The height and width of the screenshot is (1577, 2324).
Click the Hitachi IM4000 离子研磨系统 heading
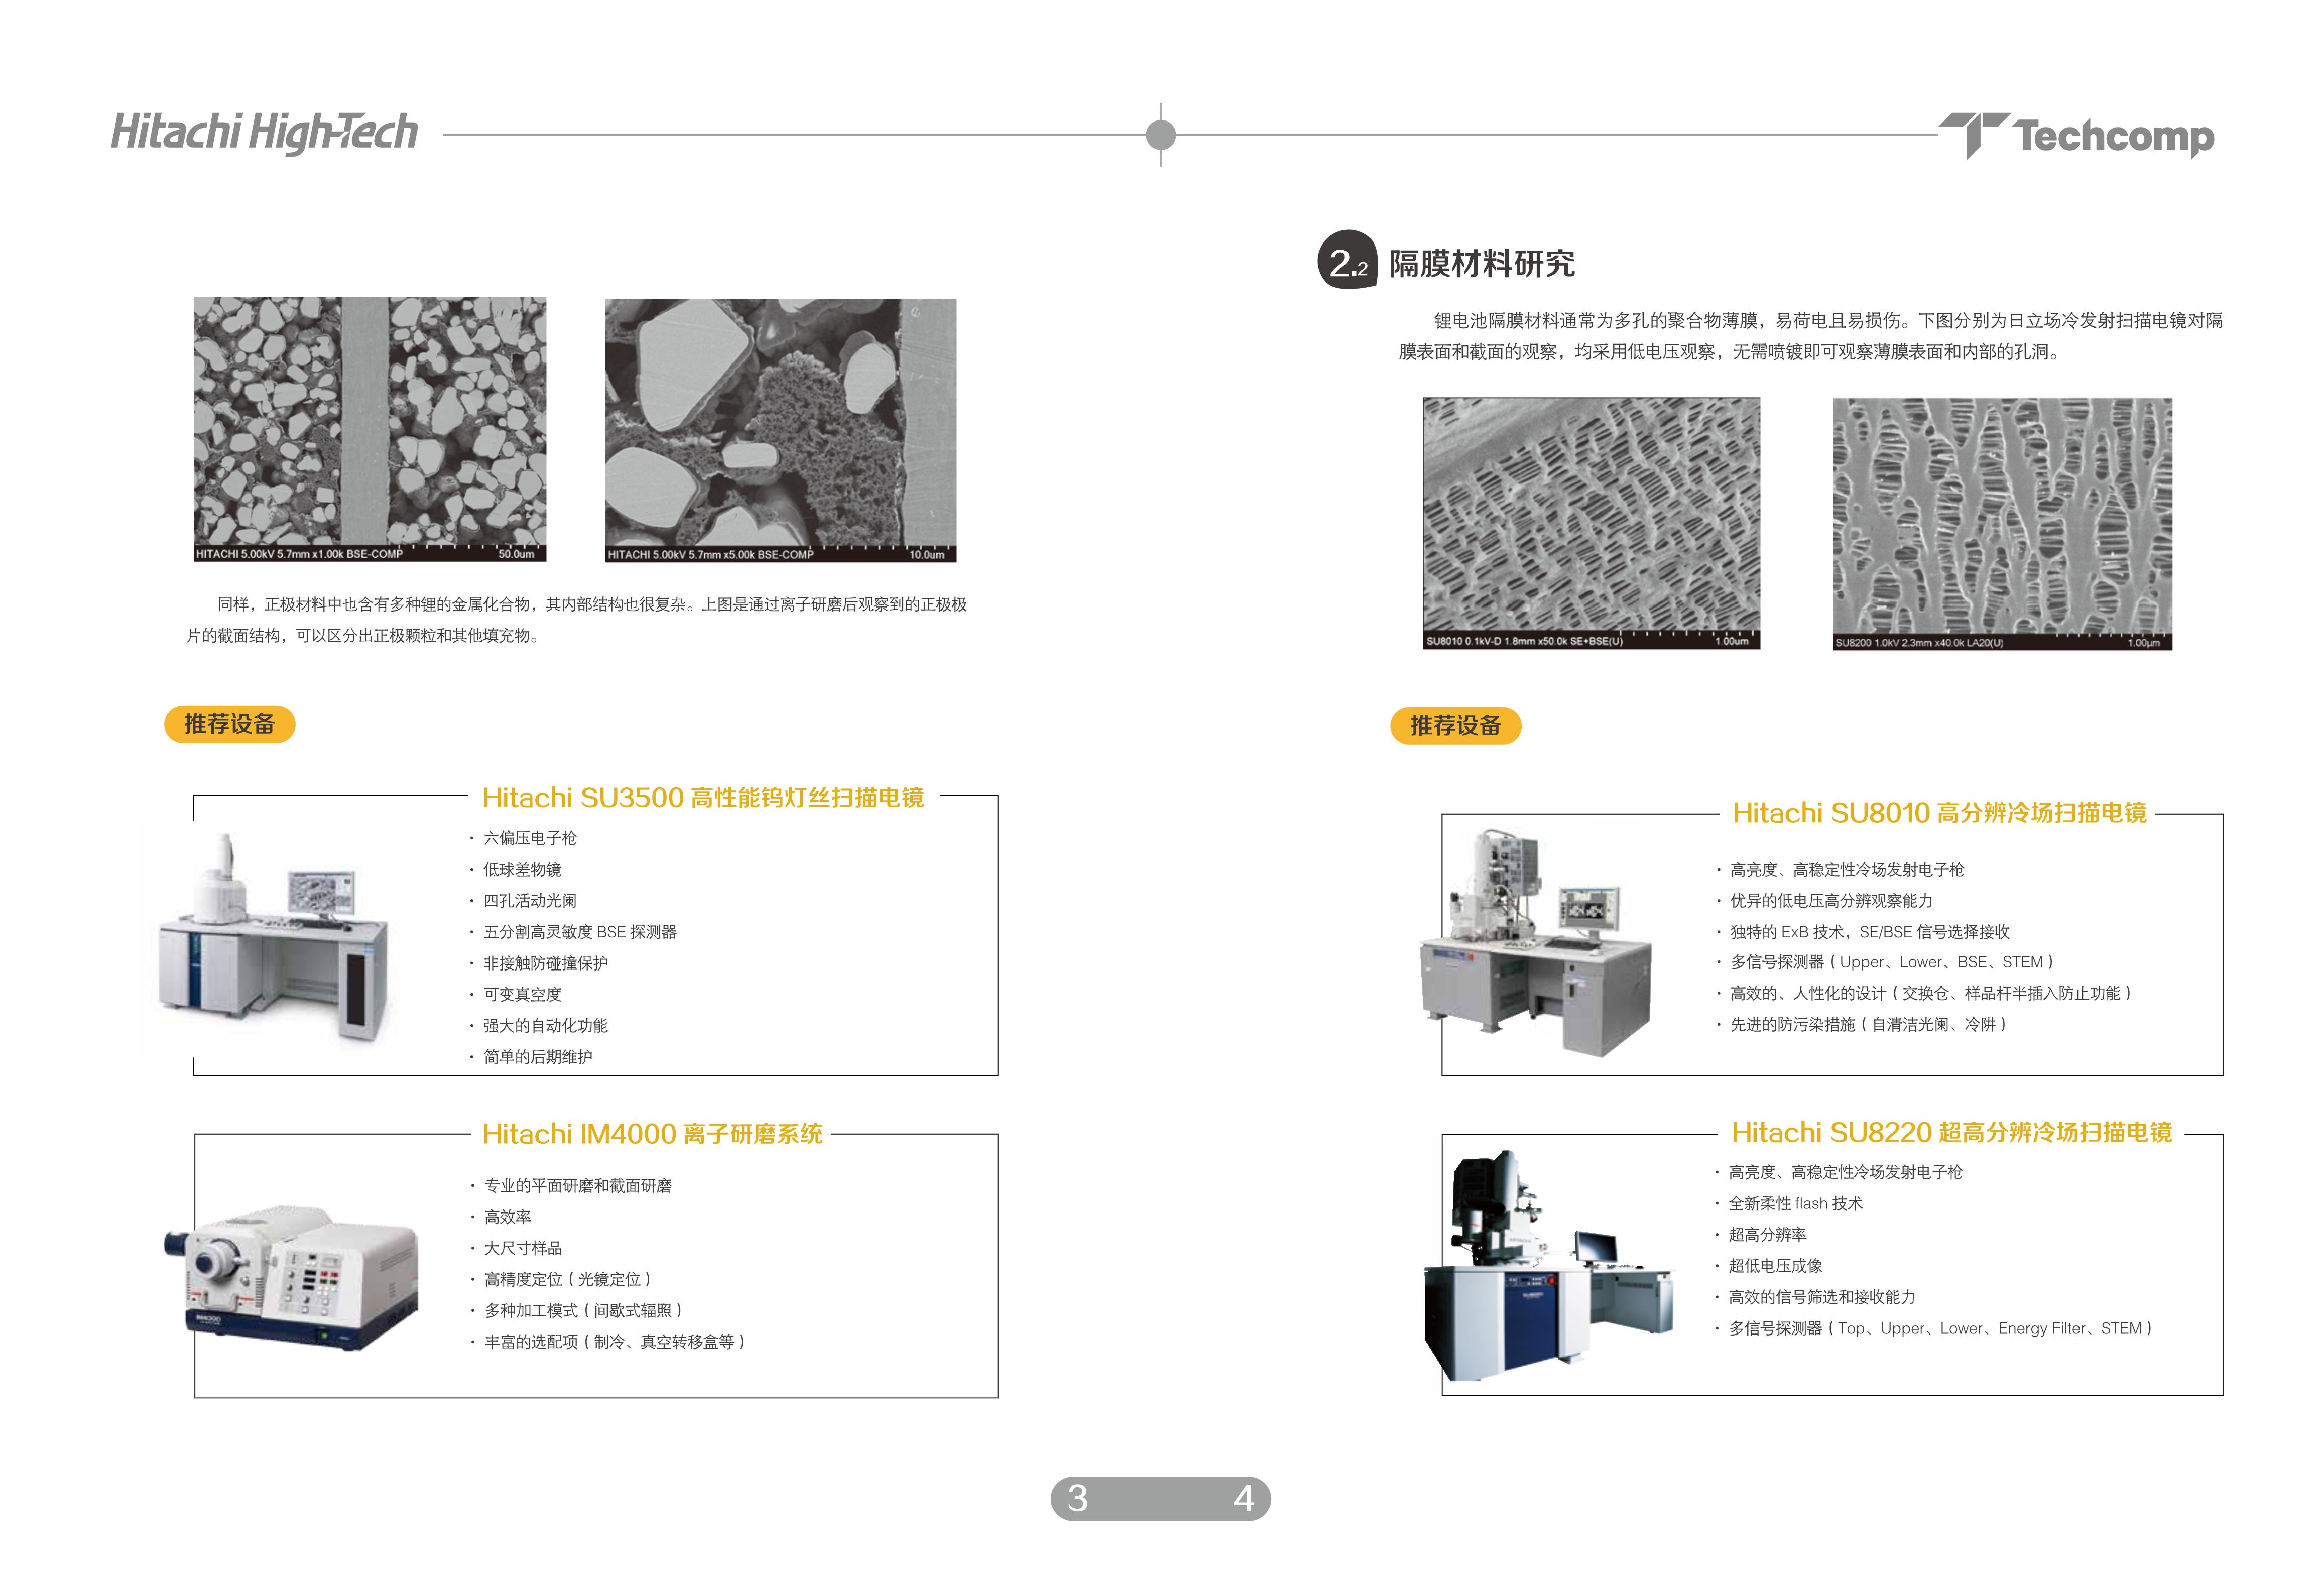tap(652, 1133)
